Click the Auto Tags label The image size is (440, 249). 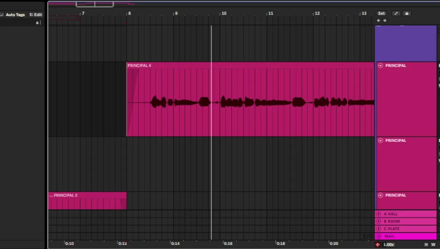point(15,15)
